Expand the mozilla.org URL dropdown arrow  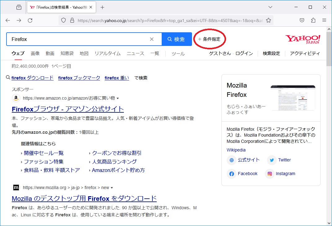(x=112, y=188)
